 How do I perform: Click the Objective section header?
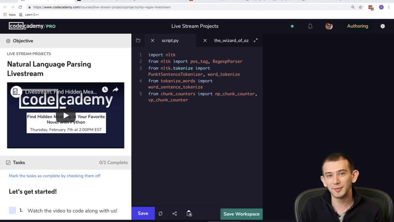pyautogui.click(x=66, y=41)
